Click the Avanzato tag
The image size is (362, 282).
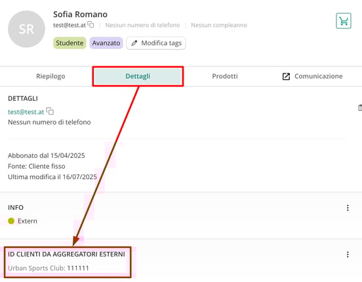(x=106, y=43)
